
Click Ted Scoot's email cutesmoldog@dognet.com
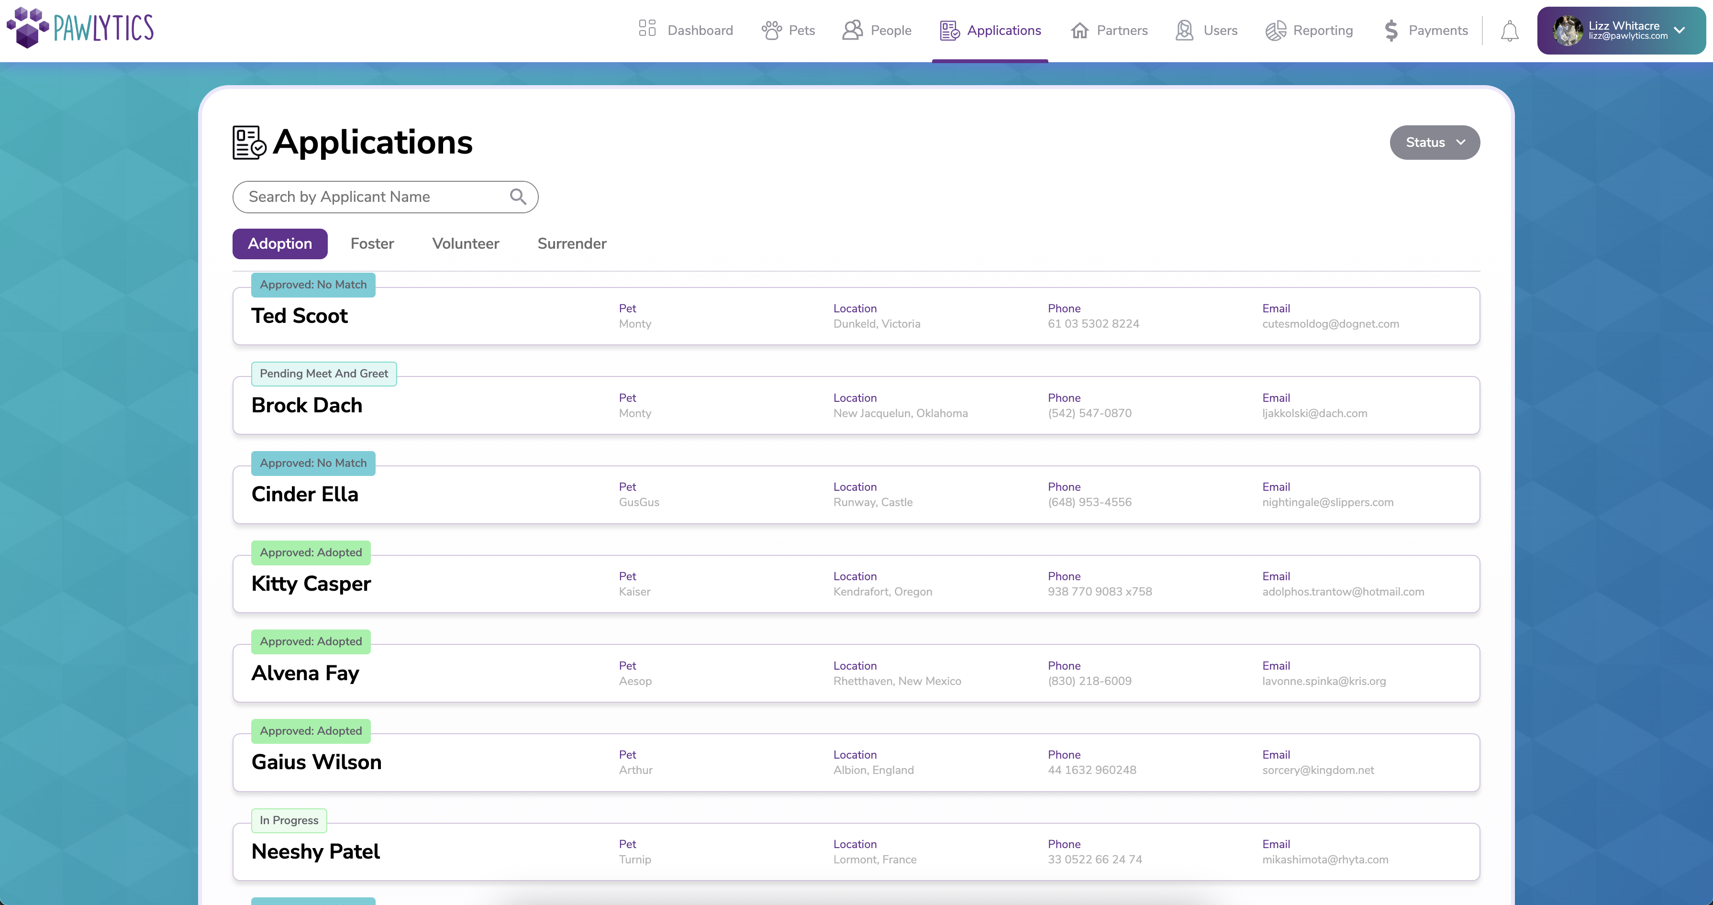(1331, 324)
